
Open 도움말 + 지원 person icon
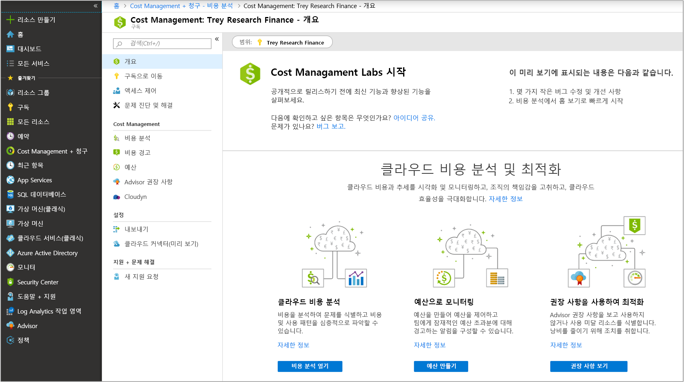pyautogui.click(x=10, y=297)
